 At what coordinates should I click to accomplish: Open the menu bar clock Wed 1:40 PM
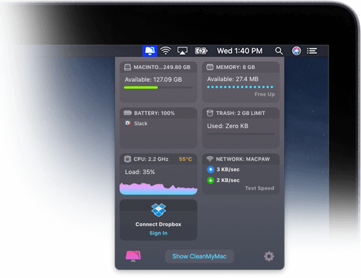tap(240, 51)
